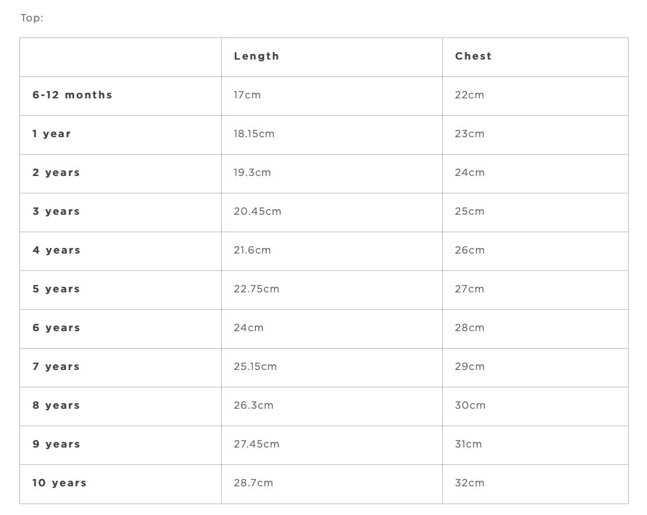Select the 8 years row label
647x515 pixels.
[56, 405]
